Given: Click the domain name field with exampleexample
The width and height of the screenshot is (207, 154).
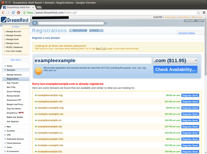Looking at the screenshot, I should [93, 61].
